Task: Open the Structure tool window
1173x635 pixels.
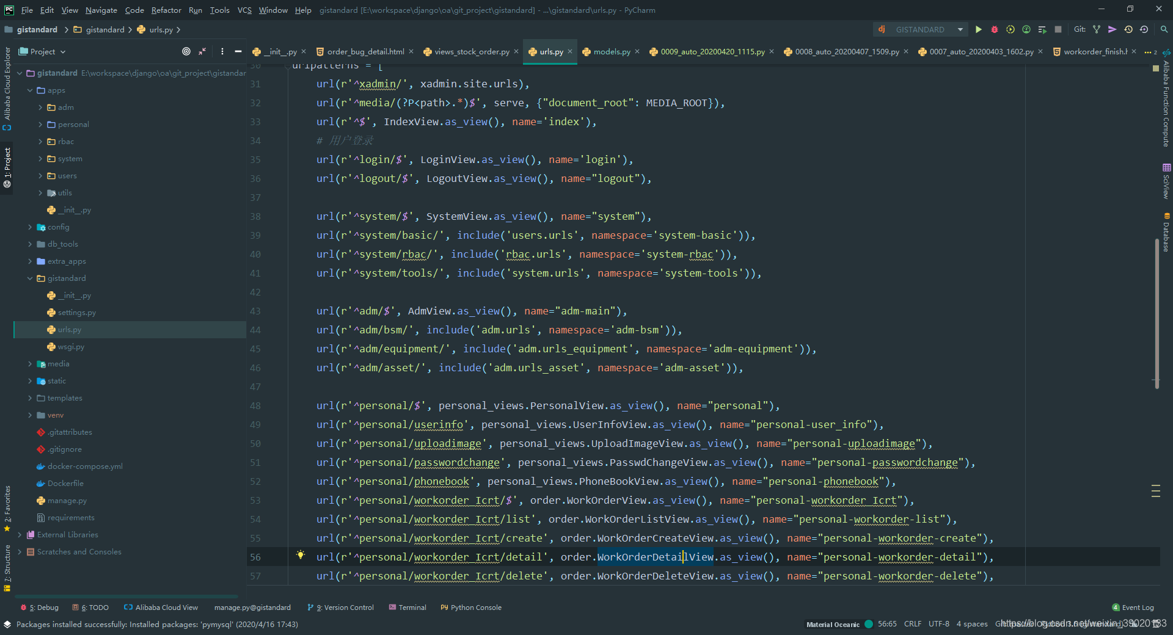Action: (7, 568)
